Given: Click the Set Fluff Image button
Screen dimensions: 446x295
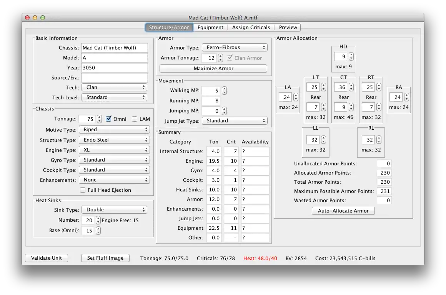Looking at the screenshot, I should coord(105,258).
